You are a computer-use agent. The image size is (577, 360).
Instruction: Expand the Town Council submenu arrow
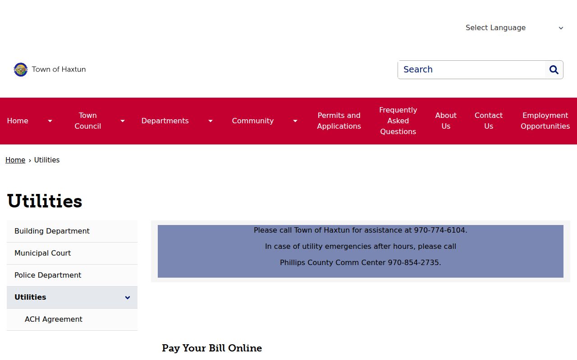122,121
